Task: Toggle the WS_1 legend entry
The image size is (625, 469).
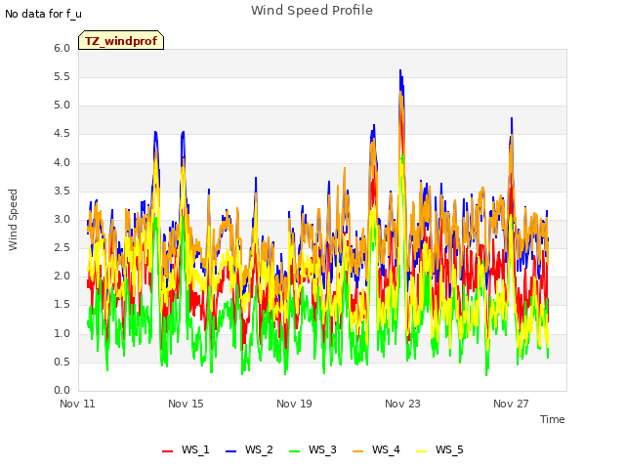Action: [x=186, y=449]
